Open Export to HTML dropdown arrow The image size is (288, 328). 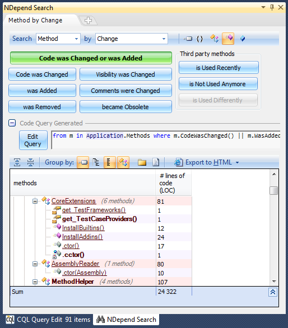(x=237, y=162)
